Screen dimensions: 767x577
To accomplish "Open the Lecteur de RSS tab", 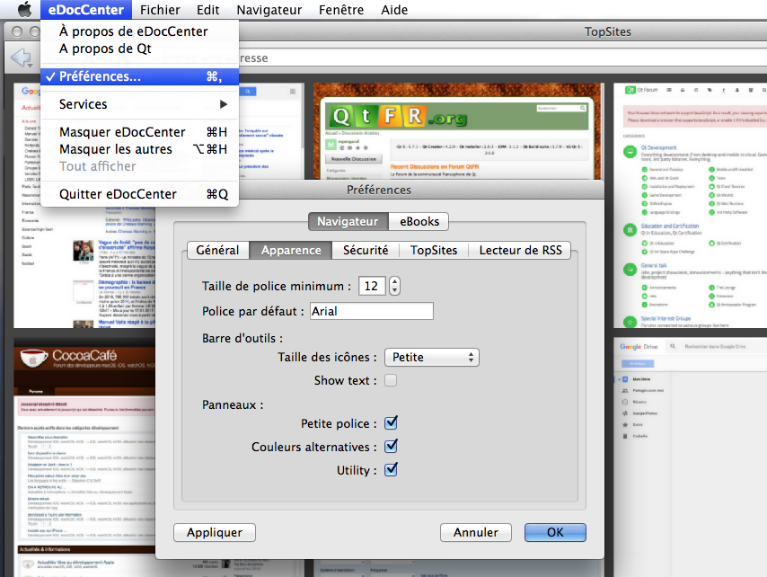I will pos(520,250).
